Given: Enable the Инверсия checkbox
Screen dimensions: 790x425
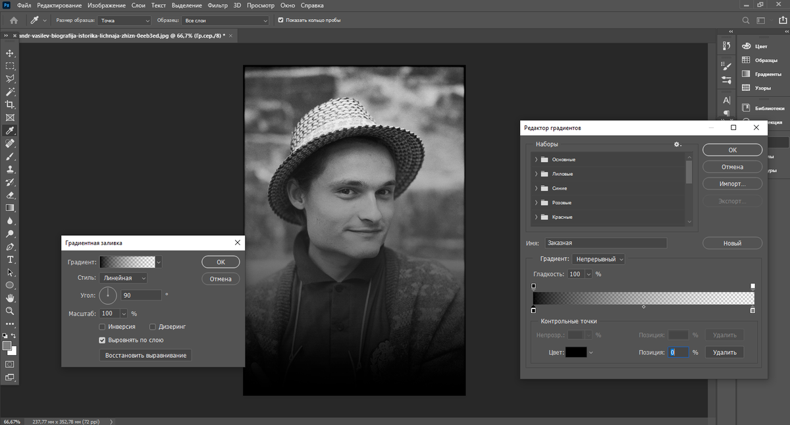Looking at the screenshot, I should tap(102, 327).
